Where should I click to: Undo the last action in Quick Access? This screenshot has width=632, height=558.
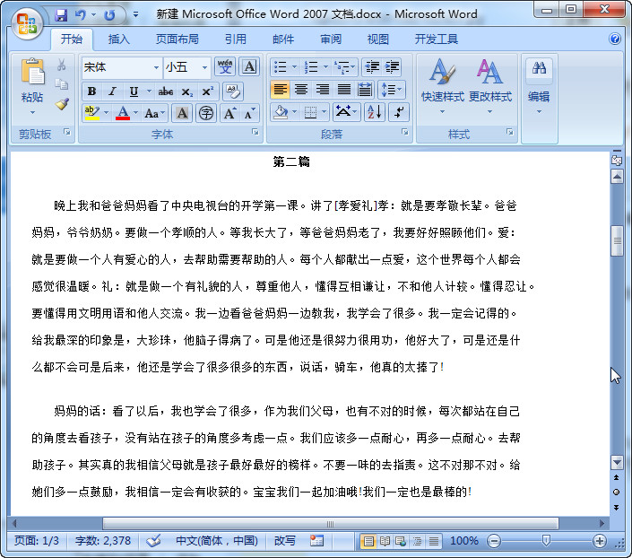coord(80,15)
